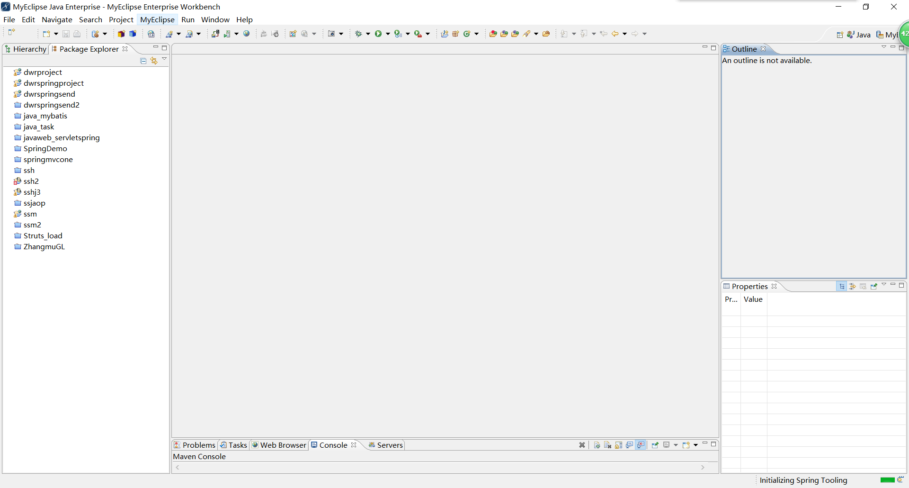Click the Back navigation yellow arrow
The image size is (909, 488).
point(615,34)
